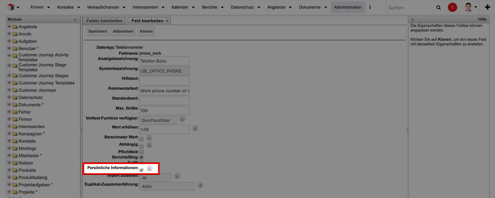
Task: Click the Klonen button
Action: [146, 31]
